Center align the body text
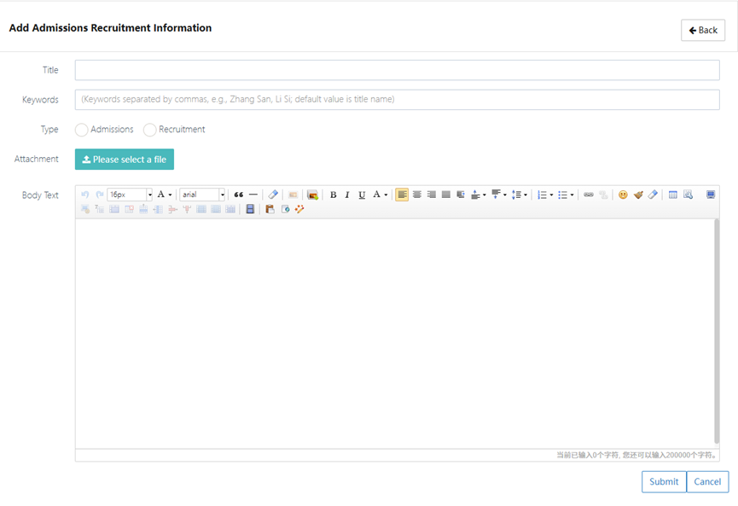The image size is (738, 506). (x=416, y=195)
